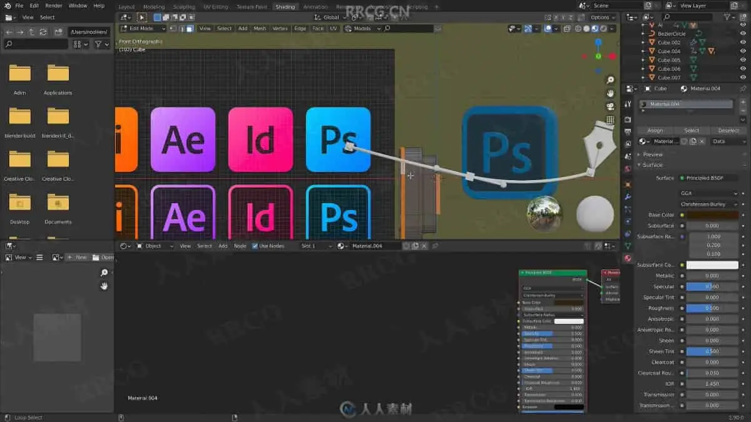Image resolution: width=751 pixels, height=422 pixels.
Task: Open viewport Options dropdown
Action: tap(602, 18)
